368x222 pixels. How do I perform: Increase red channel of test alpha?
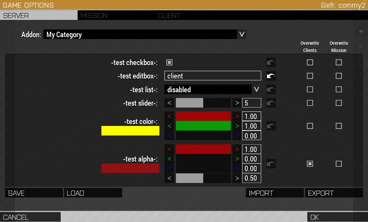[237, 149]
